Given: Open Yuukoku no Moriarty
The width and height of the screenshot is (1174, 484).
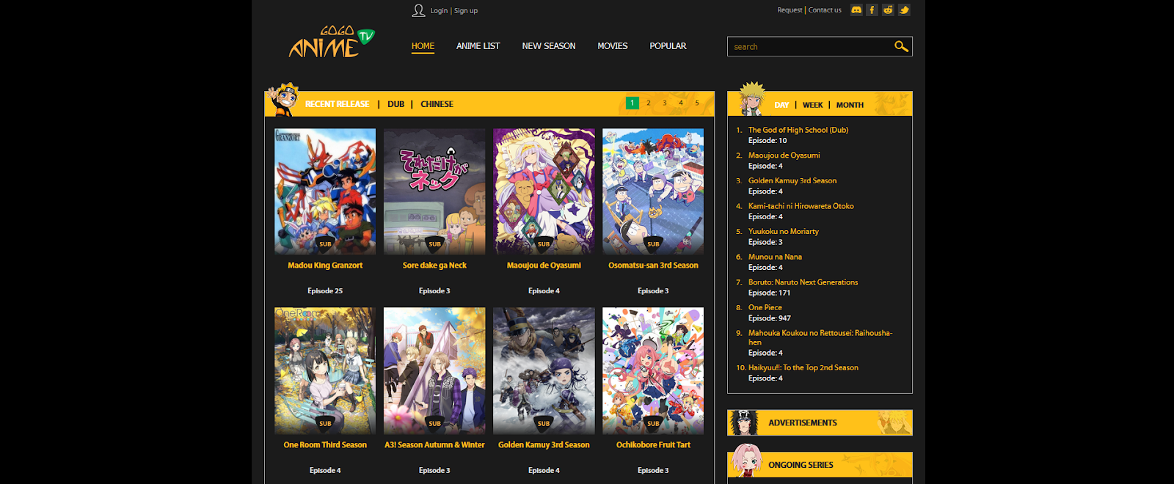Looking at the screenshot, I should pyautogui.click(x=783, y=232).
